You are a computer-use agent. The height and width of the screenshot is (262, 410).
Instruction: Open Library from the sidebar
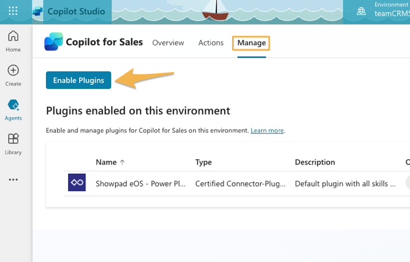tap(13, 144)
